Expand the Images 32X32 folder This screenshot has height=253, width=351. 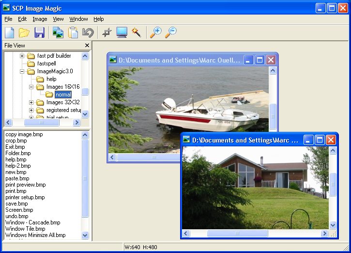[31, 102]
